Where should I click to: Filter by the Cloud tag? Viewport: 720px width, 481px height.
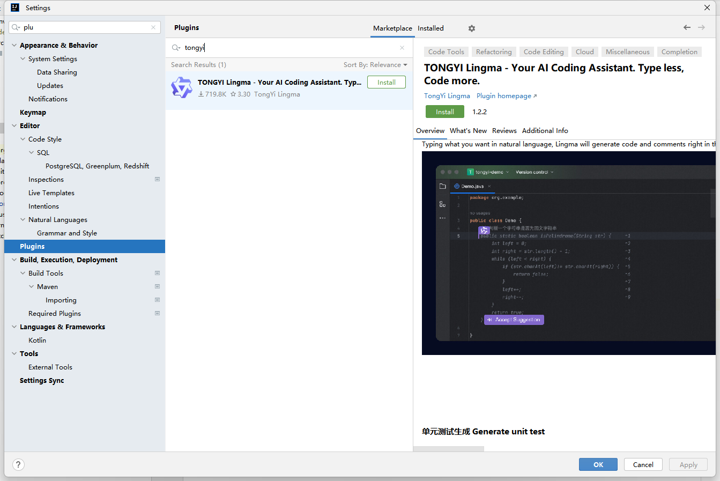point(584,52)
